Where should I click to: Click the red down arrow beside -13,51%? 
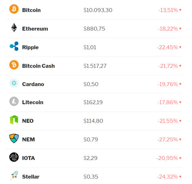180,10
